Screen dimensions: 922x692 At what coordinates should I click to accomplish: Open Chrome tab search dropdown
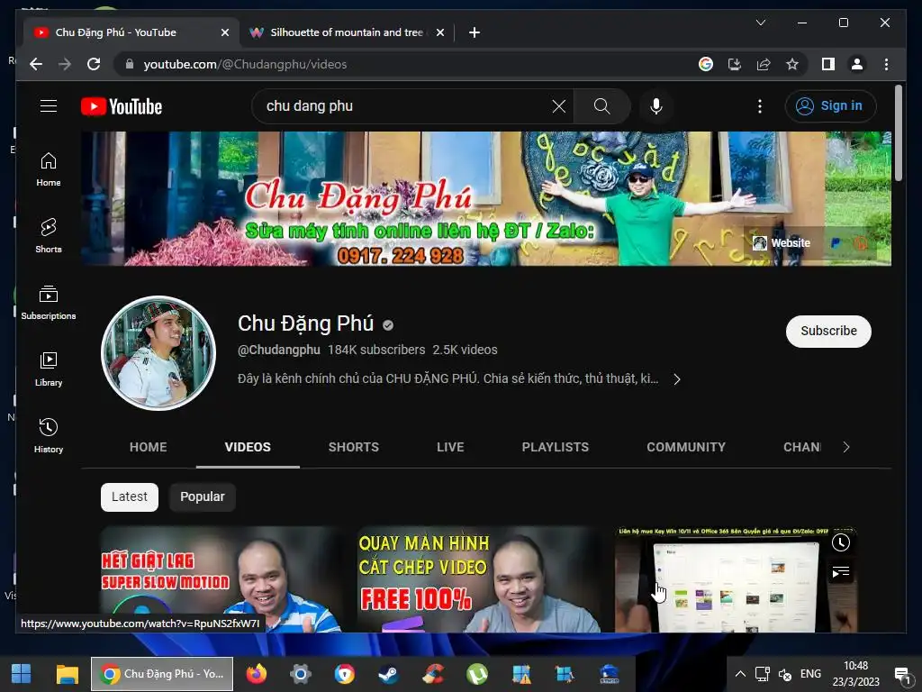pyautogui.click(x=760, y=23)
